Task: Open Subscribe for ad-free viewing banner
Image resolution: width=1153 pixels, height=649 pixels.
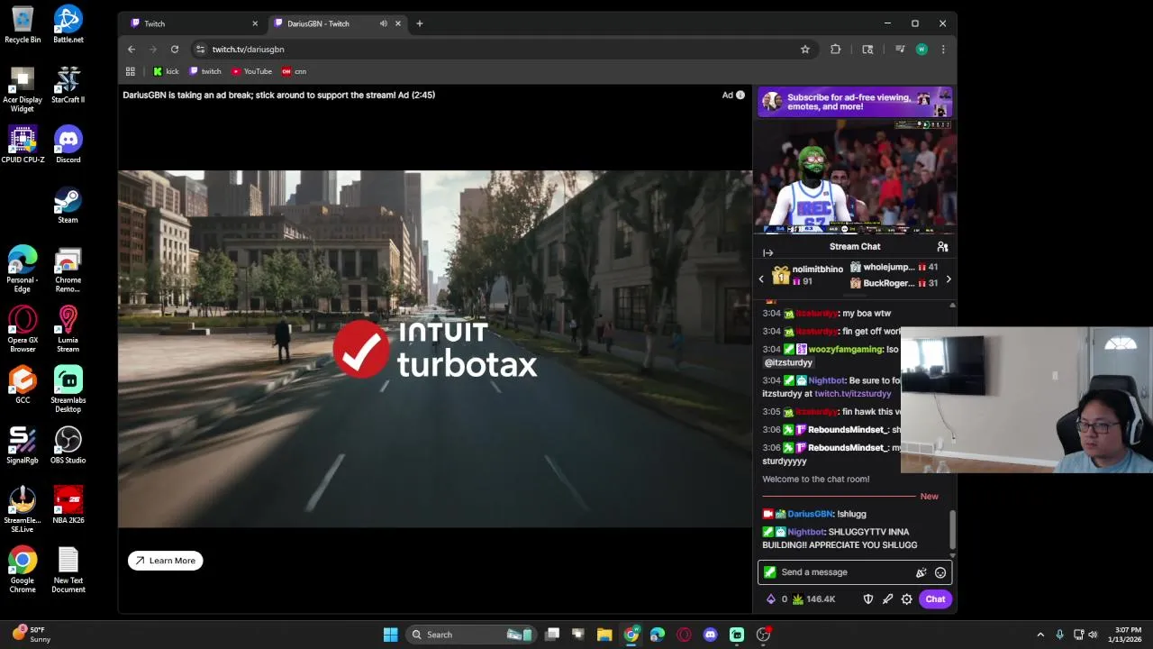Action: tap(855, 102)
